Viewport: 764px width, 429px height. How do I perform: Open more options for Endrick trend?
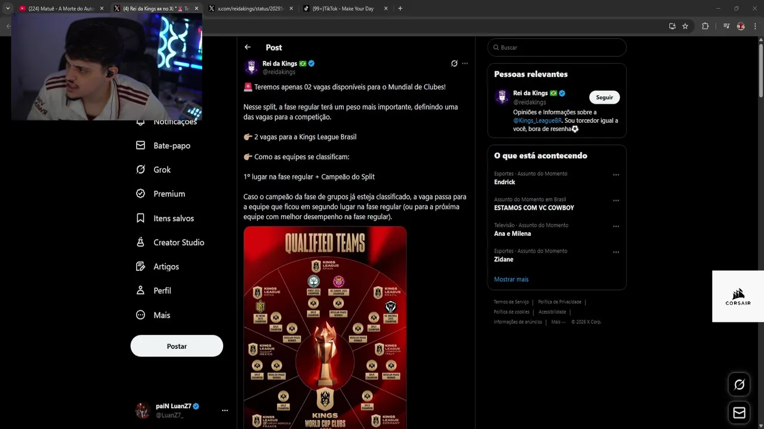pyautogui.click(x=616, y=175)
